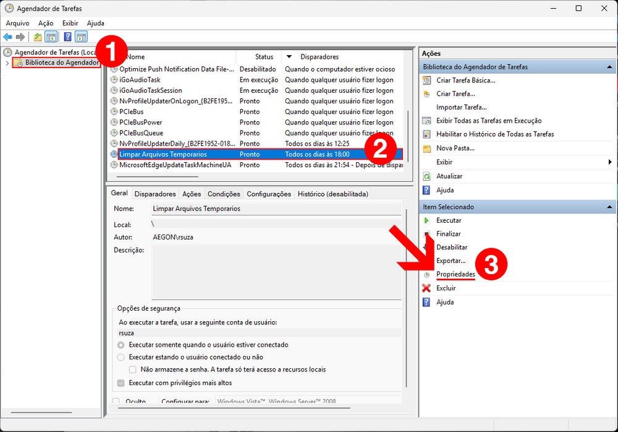Image resolution: width=618 pixels, height=432 pixels.
Task: Click the Atualizar refresh icon
Action: 426,176
